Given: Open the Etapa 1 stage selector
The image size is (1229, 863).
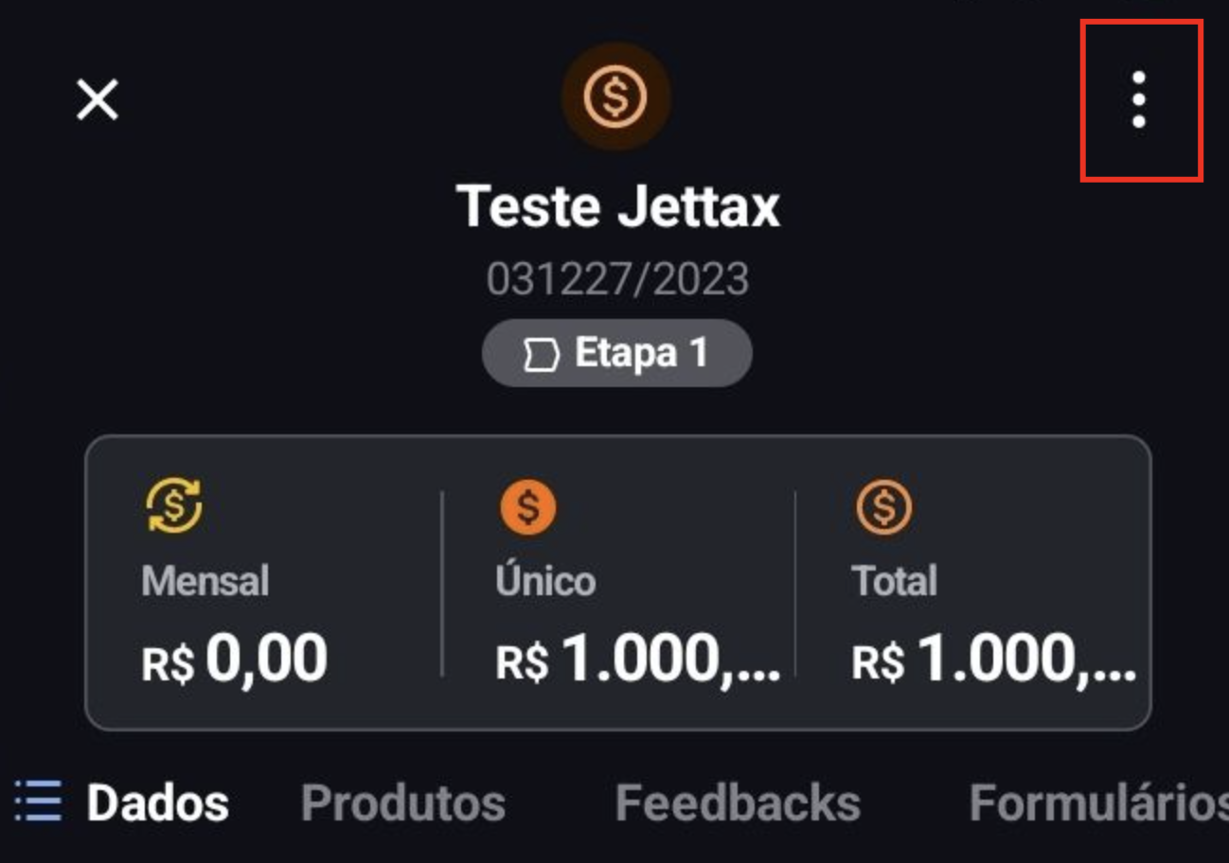Looking at the screenshot, I should tap(617, 353).
